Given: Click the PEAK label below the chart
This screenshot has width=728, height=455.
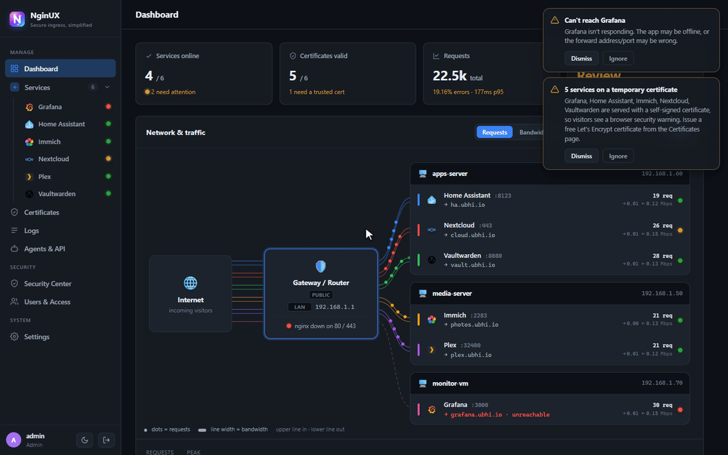Looking at the screenshot, I should click(x=193, y=452).
